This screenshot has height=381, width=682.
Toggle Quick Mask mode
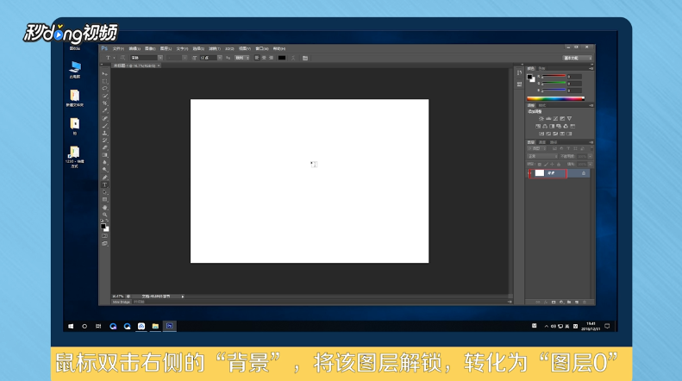pos(105,235)
